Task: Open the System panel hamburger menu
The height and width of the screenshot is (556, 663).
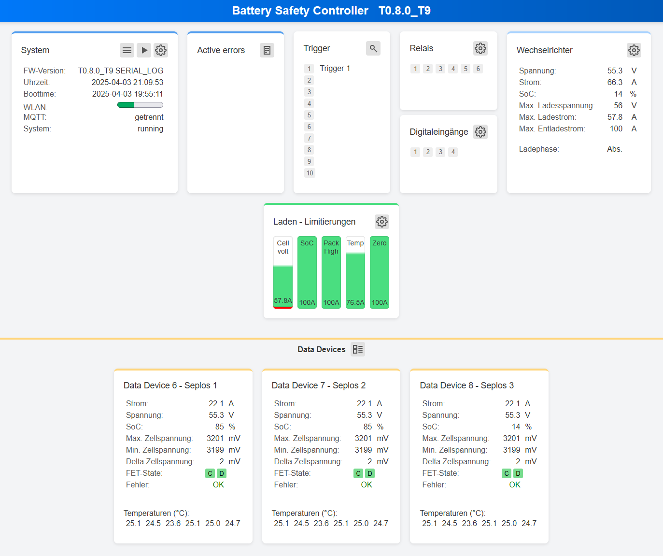Action: point(127,50)
